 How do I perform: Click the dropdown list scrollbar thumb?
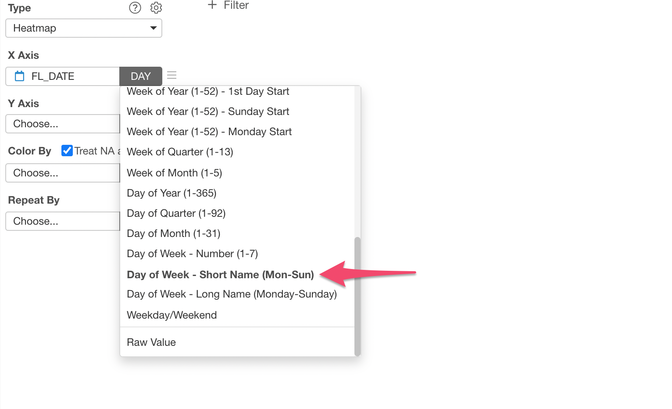point(357,296)
